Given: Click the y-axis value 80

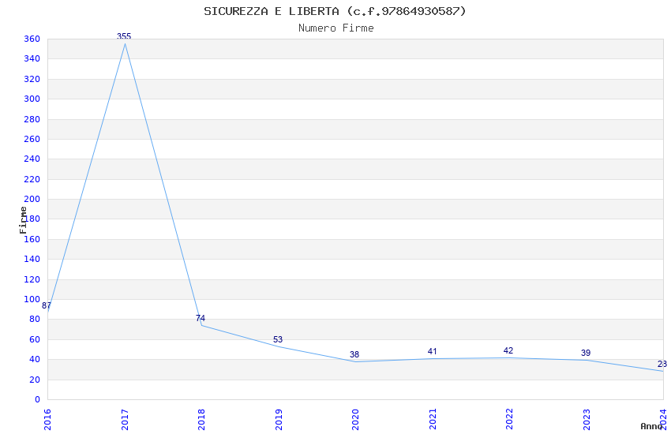Looking at the screenshot, I should coord(35,319).
